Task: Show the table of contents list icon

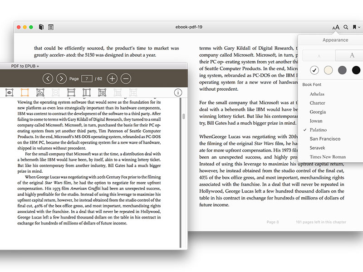Action: pyautogui.click(x=51, y=27)
